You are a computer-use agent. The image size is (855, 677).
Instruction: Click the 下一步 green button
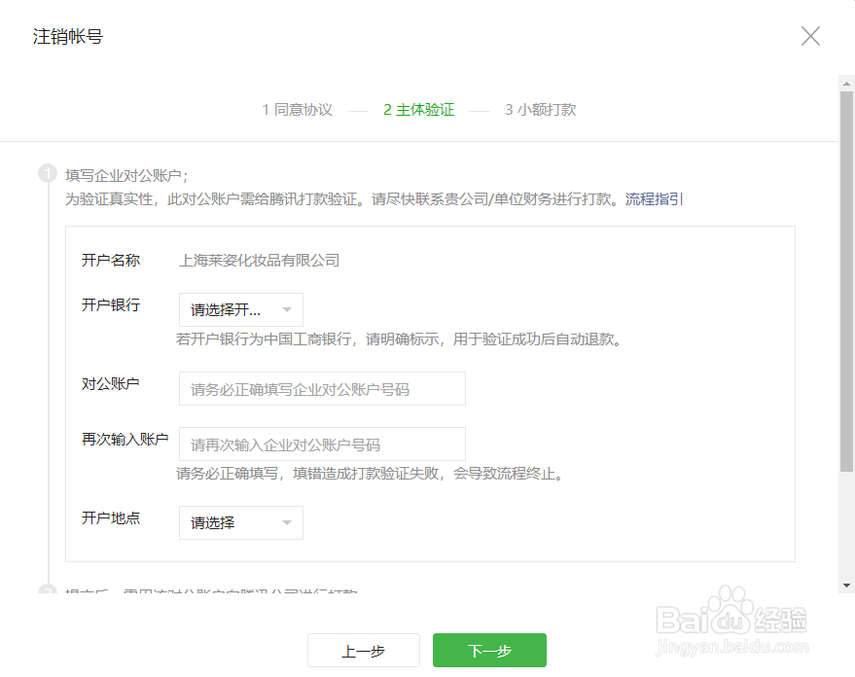click(x=488, y=650)
